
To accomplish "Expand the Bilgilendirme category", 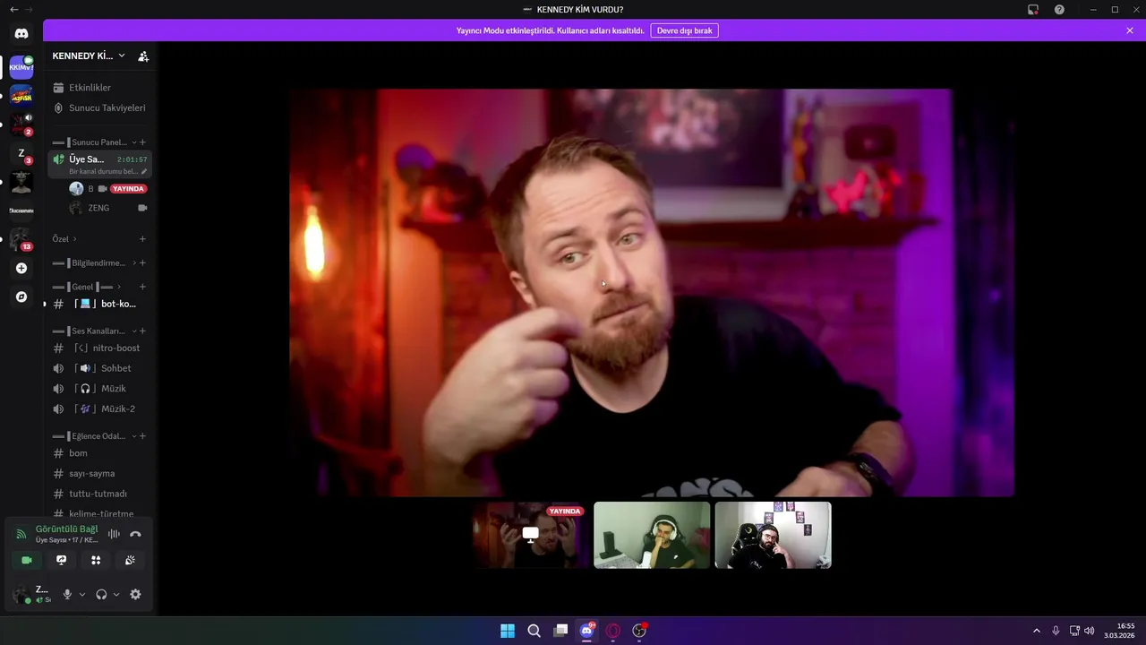I will point(95,263).
